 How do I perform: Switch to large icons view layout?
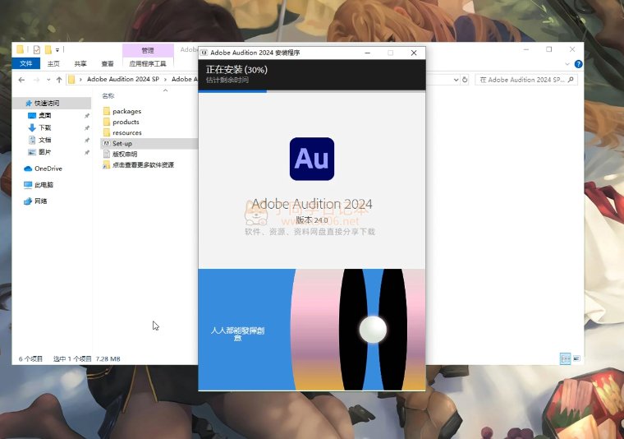coord(576,358)
